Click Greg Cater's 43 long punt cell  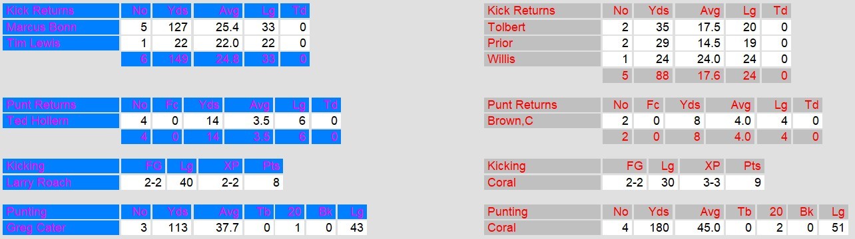[x=357, y=228]
